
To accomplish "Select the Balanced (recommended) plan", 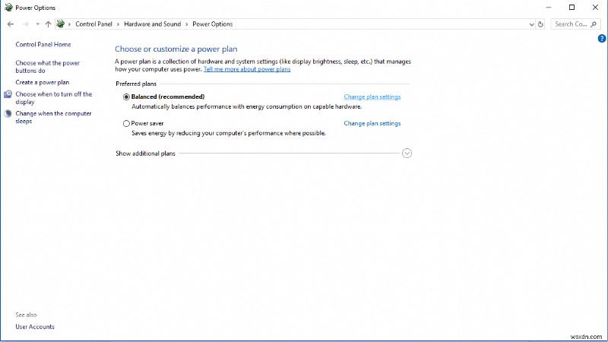I will click(x=126, y=97).
